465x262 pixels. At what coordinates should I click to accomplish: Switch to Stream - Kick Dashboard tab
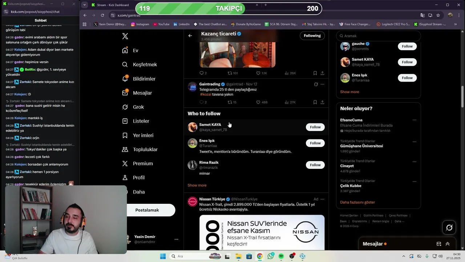[x=113, y=5]
